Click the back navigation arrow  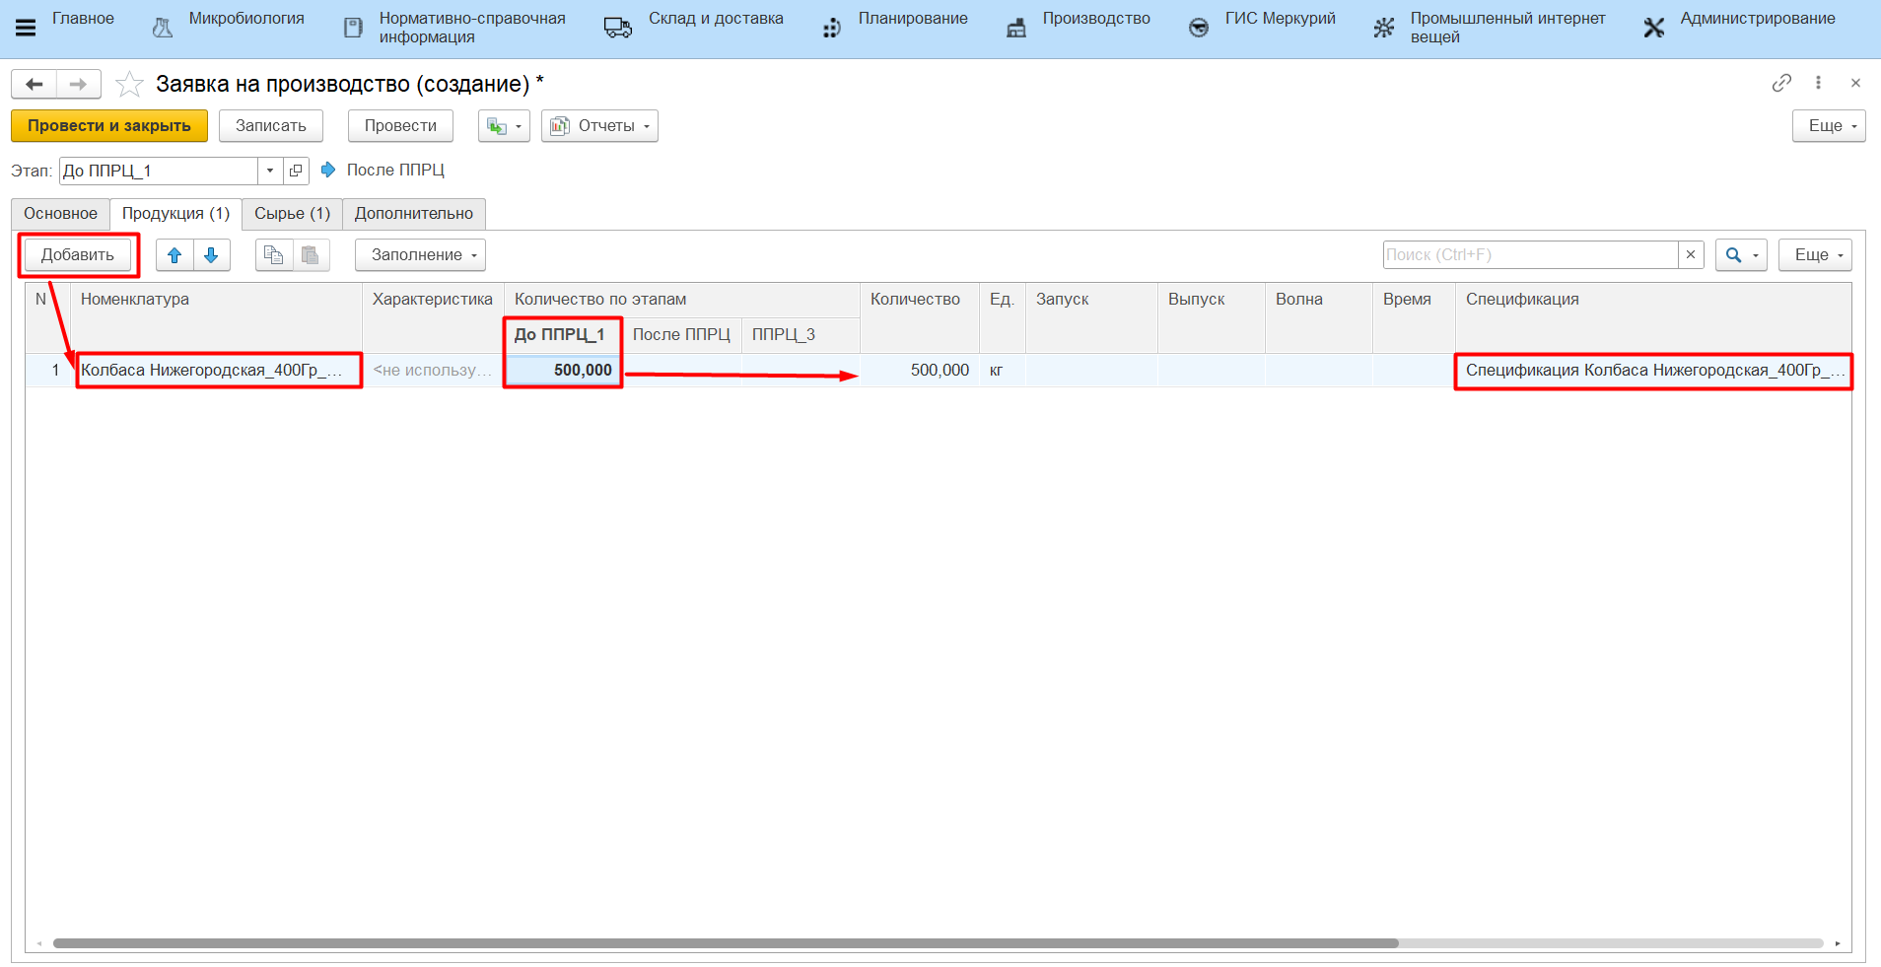[35, 85]
